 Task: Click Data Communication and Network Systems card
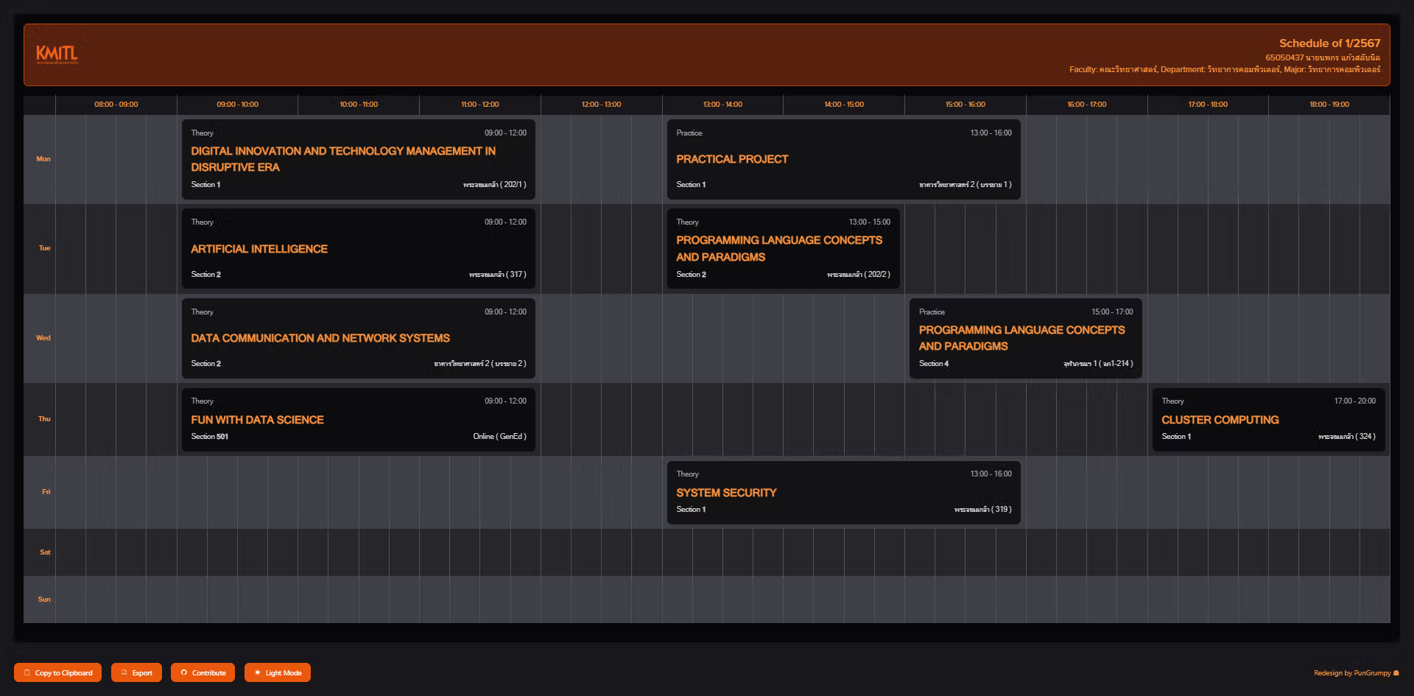point(358,338)
